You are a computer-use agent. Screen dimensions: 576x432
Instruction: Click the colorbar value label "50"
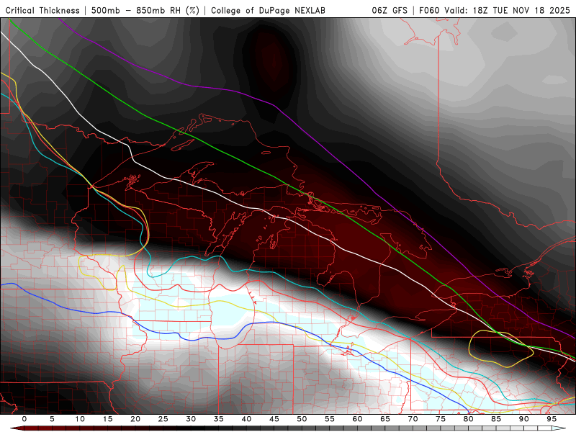pos(302,419)
